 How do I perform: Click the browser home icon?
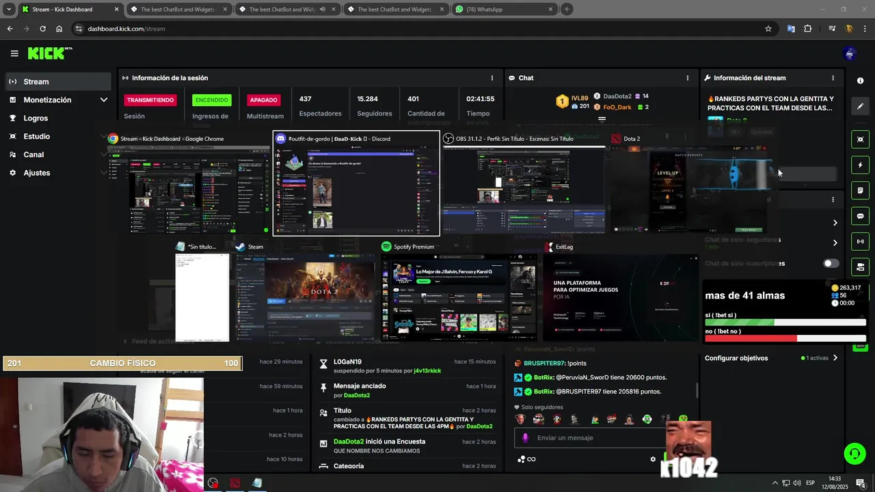click(59, 29)
